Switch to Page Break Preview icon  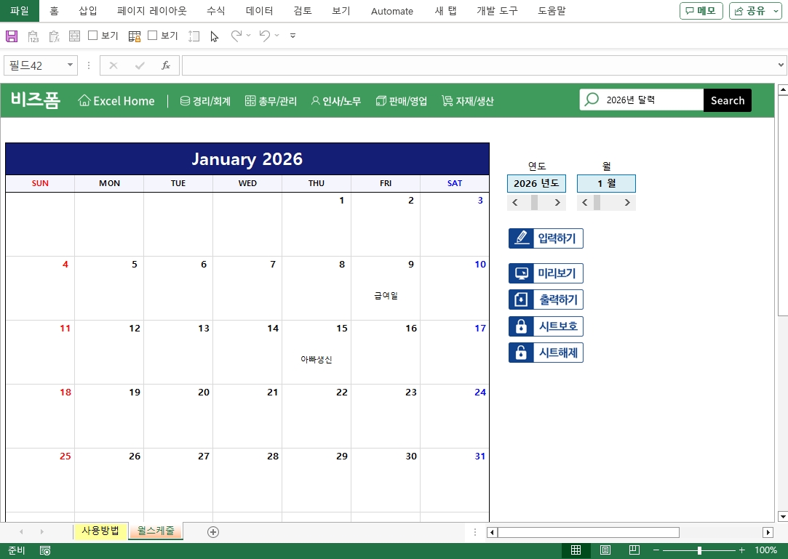tap(634, 550)
